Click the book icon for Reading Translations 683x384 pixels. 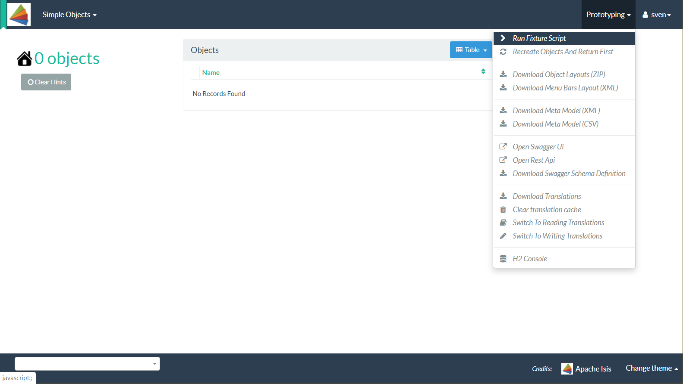[503, 223]
